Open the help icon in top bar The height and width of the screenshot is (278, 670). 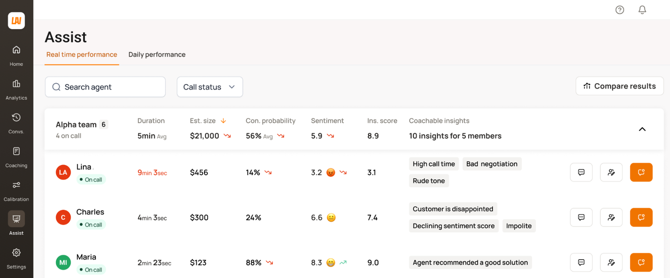pyautogui.click(x=620, y=10)
